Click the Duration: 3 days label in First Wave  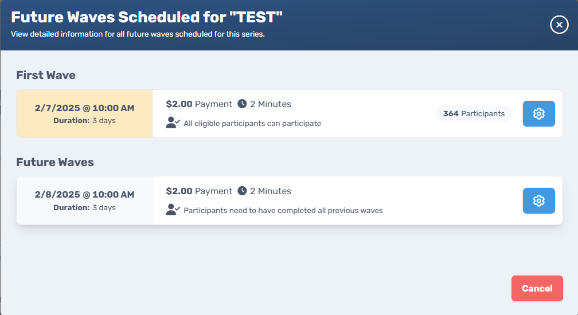(84, 121)
